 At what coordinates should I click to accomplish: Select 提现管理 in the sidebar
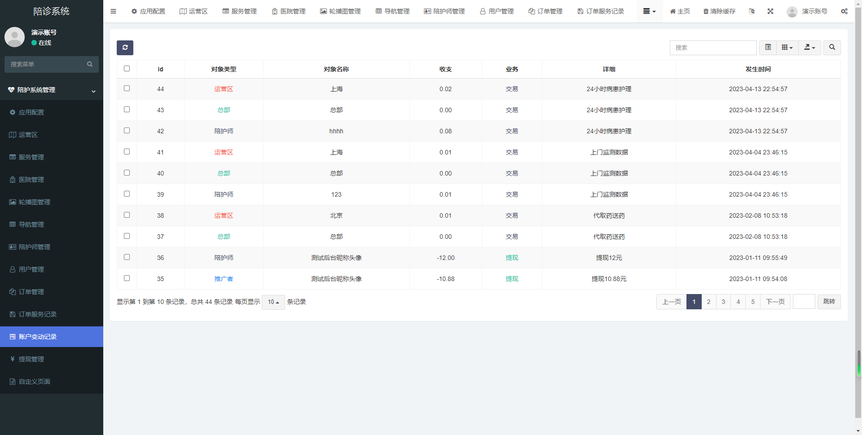tap(52, 359)
